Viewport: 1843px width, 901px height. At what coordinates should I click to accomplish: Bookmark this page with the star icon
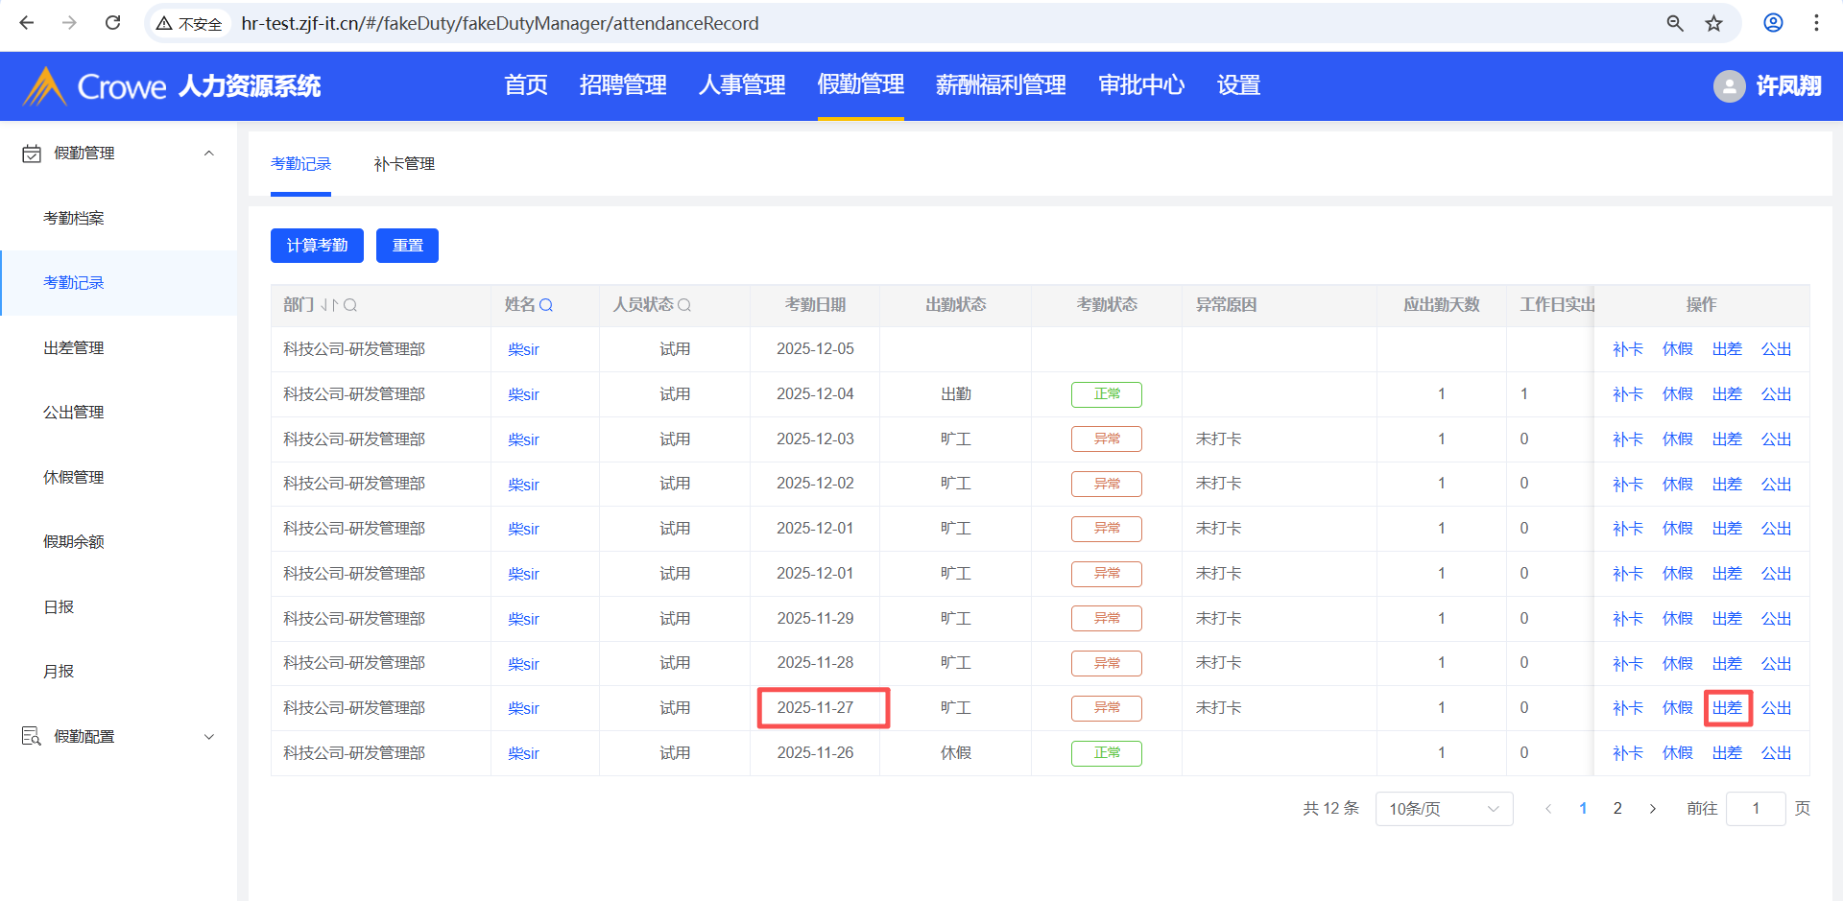coord(1714,23)
